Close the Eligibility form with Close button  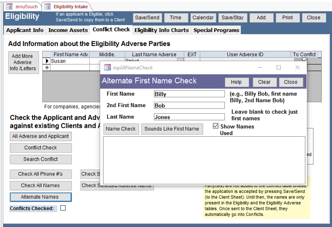coord(313,18)
